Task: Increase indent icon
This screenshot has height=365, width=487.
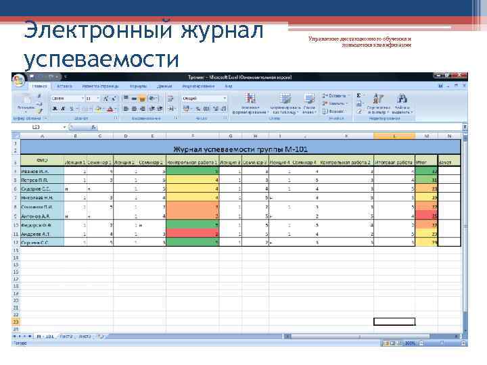Action: (x=160, y=109)
